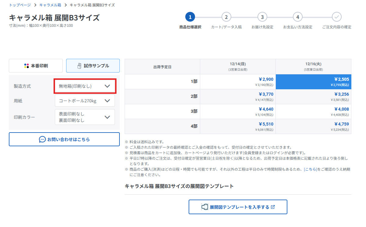The height and width of the screenshot is (227, 366).
Task: Select the 本番印刷 tab
Action: click(36, 66)
